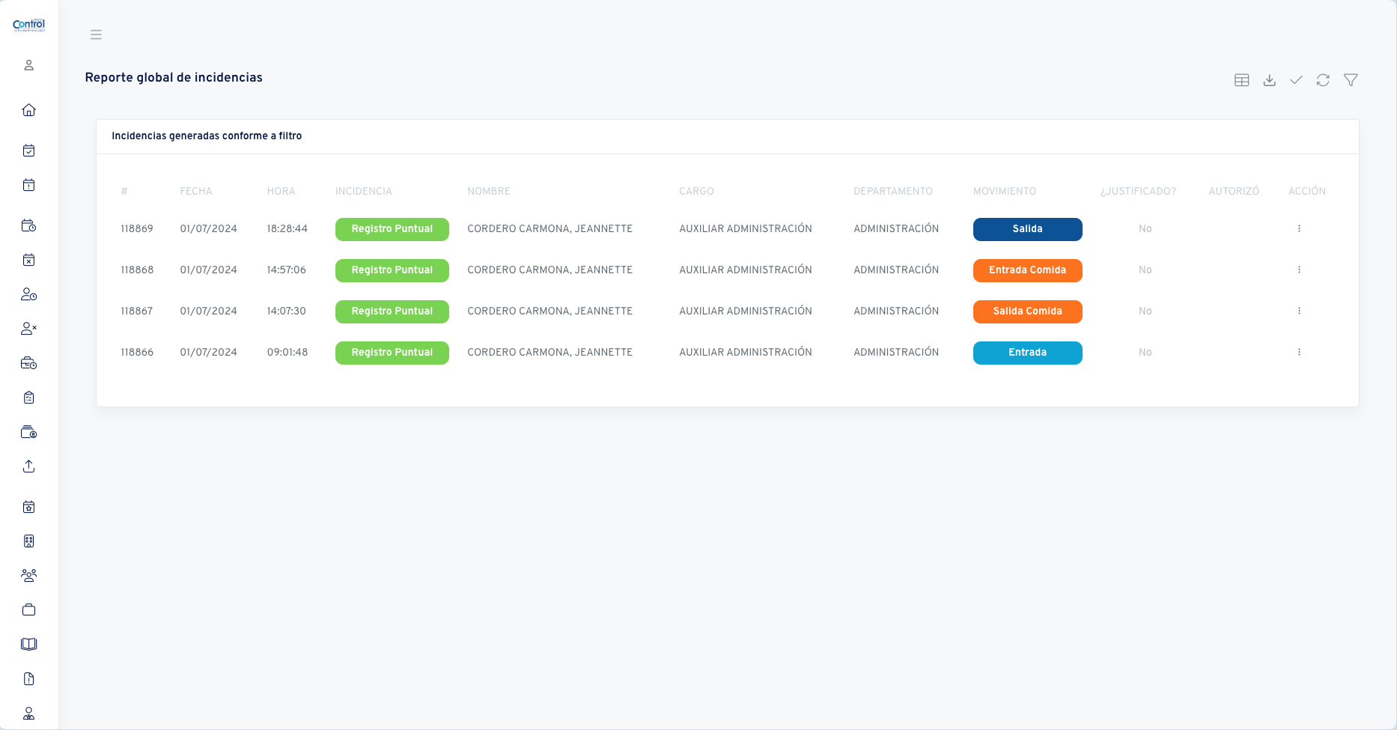Download the report with download icon

click(x=1269, y=80)
